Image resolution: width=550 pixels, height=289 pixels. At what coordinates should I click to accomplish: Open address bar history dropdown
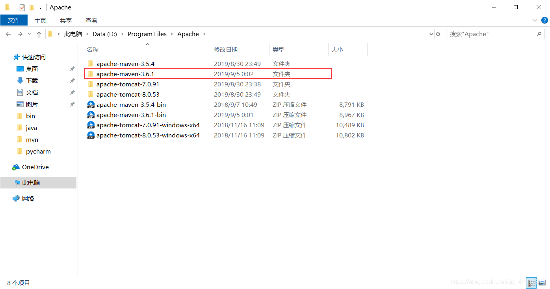click(431, 34)
